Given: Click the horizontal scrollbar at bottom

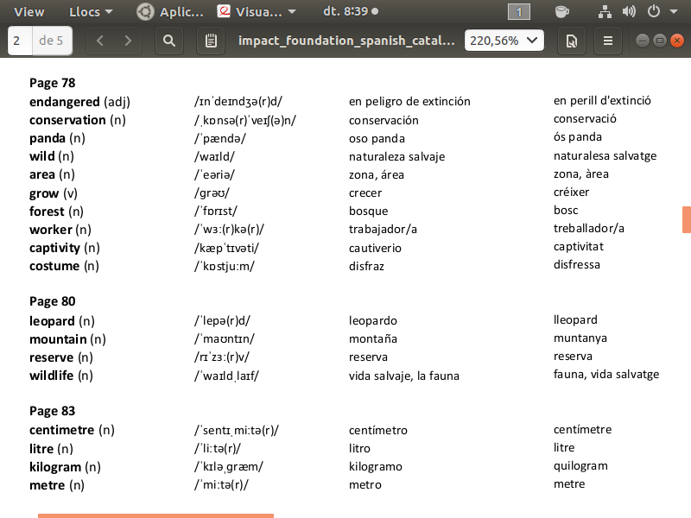Looking at the screenshot, I should point(155,515).
